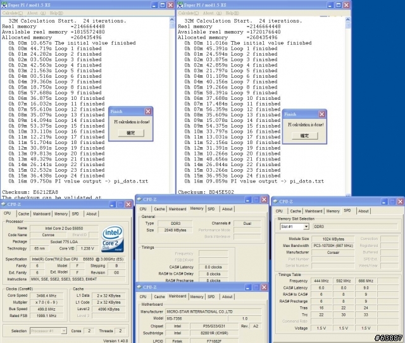Select Memory tab in the CPU-Z processor window
Viewport: 405px width, 343px height.
[61, 214]
